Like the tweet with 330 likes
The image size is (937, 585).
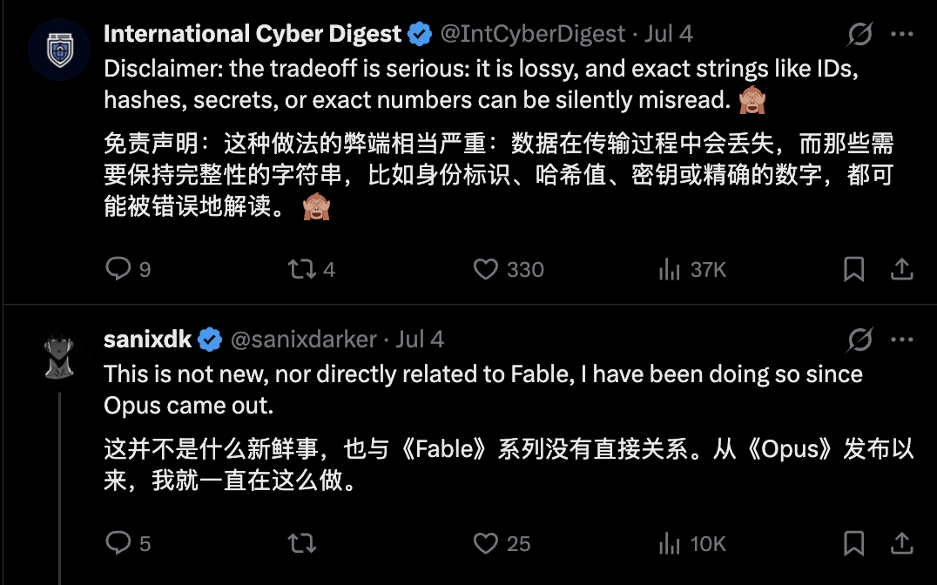point(509,269)
